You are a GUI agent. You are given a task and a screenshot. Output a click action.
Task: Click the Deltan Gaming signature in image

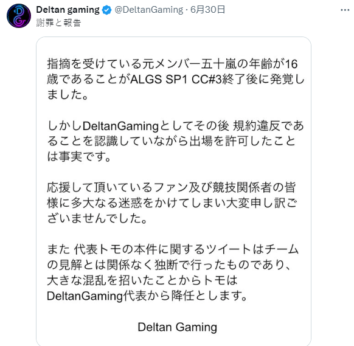(177, 327)
